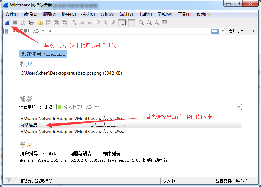
Task: Open the 分析(A) menu
Action: [x=107, y=14]
